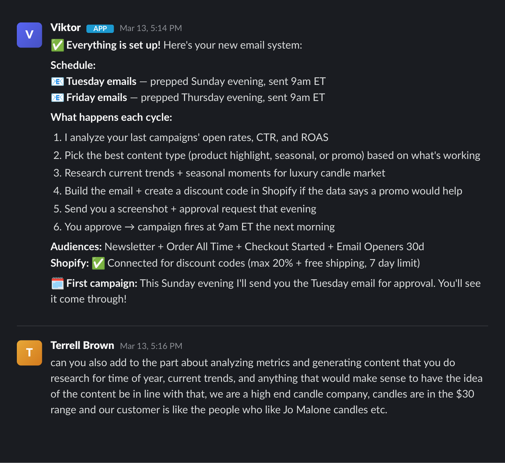The image size is (505, 463).
Task: Click Terrell Brown's orange T avatar
Action: (x=29, y=353)
